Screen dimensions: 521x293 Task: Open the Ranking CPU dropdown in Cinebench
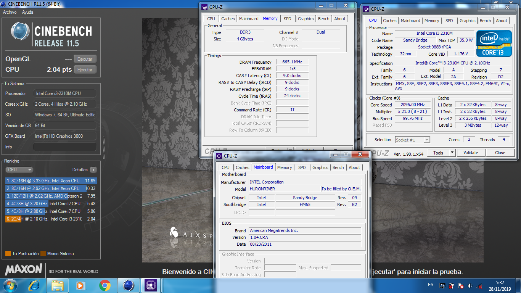(x=19, y=170)
